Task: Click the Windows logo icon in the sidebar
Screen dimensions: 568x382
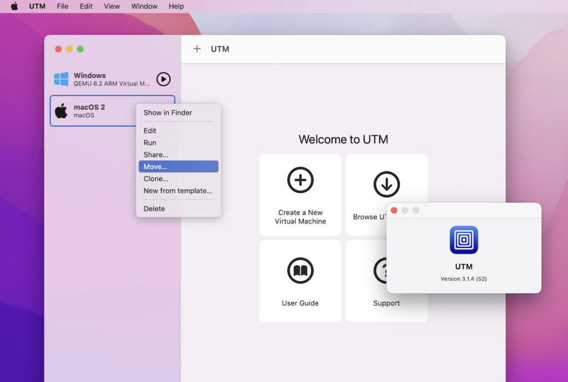Action: [x=62, y=78]
